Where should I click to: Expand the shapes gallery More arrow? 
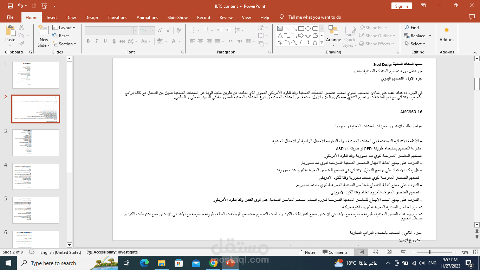322,43
